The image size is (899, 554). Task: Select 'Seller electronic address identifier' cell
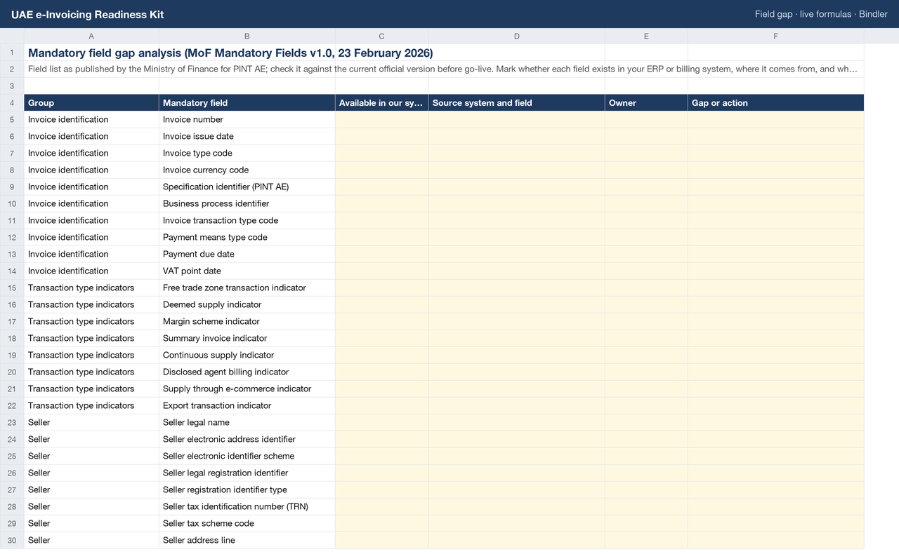(247, 439)
